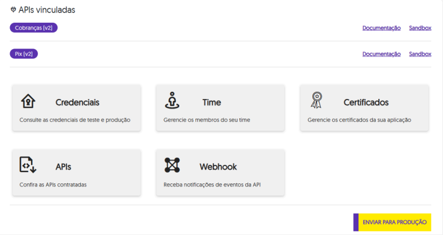Click 'Gerencie os certificados da sua aplicação' text
Image resolution: width=443 pixels, height=235 pixels.
click(359, 120)
